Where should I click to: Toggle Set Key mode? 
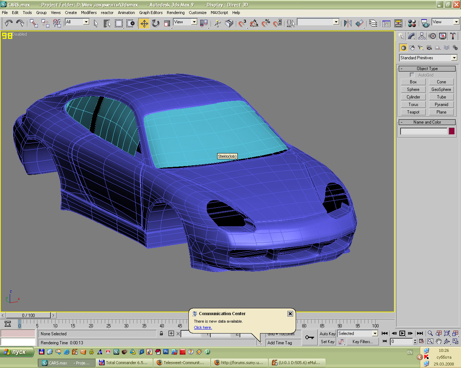point(327,342)
